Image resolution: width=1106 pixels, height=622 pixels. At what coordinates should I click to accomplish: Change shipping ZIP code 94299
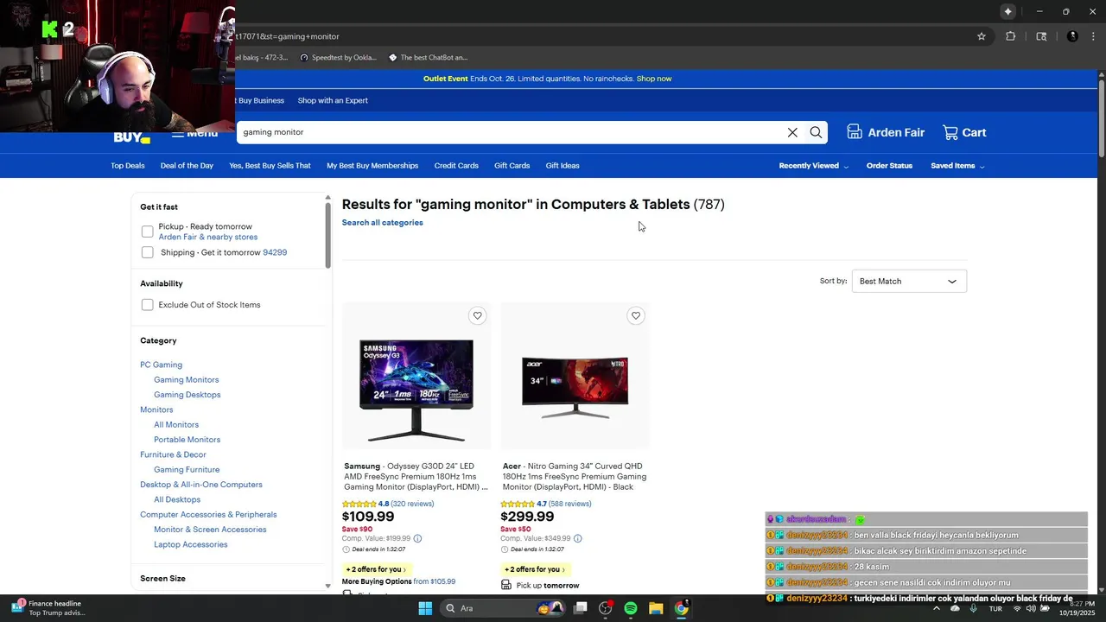click(275, 252)
